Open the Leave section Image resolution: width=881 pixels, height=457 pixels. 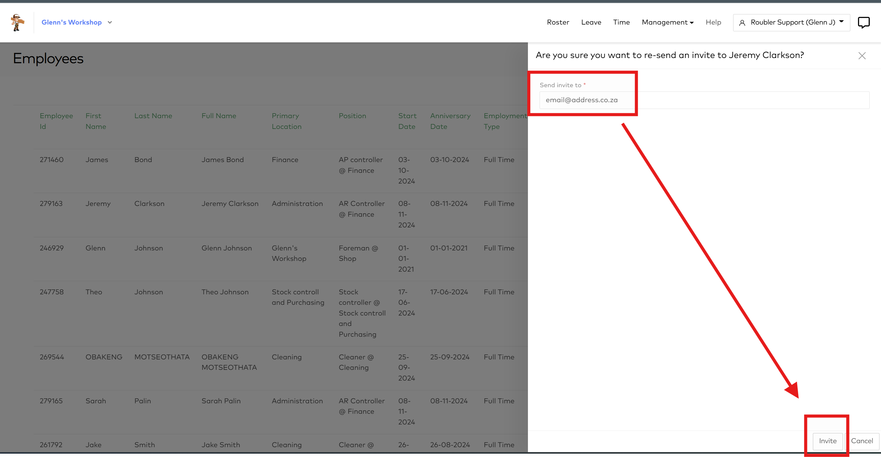(x=591, y=22)
